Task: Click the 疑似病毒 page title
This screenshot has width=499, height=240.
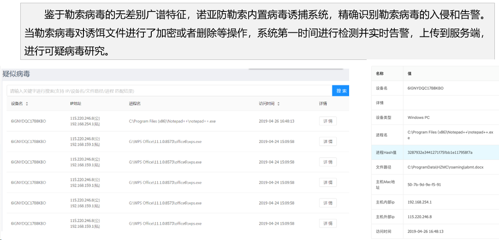Action: point(17,74)
